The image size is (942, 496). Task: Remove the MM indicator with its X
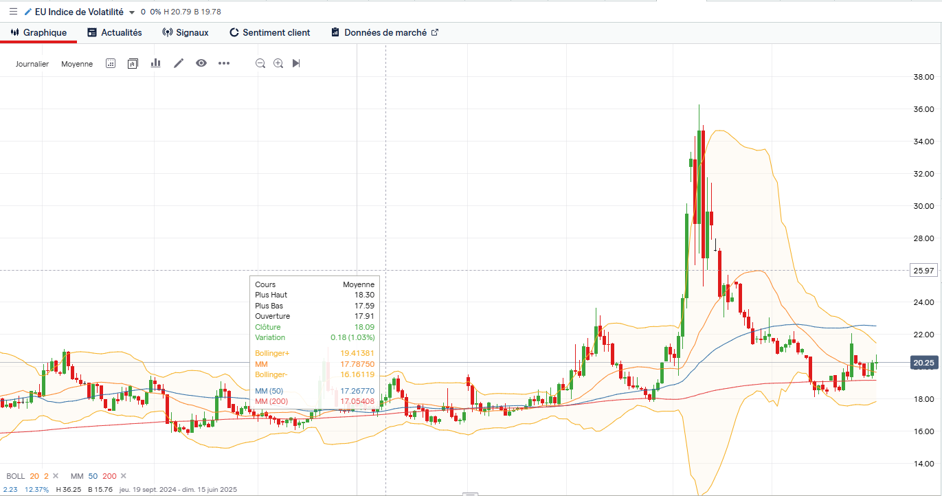pos(122,476)
